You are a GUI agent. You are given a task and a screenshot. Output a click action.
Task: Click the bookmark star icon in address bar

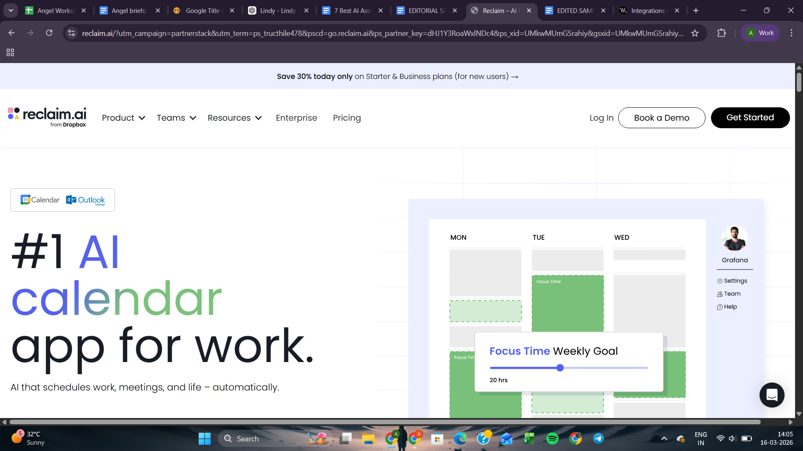(x=695, y=33)
